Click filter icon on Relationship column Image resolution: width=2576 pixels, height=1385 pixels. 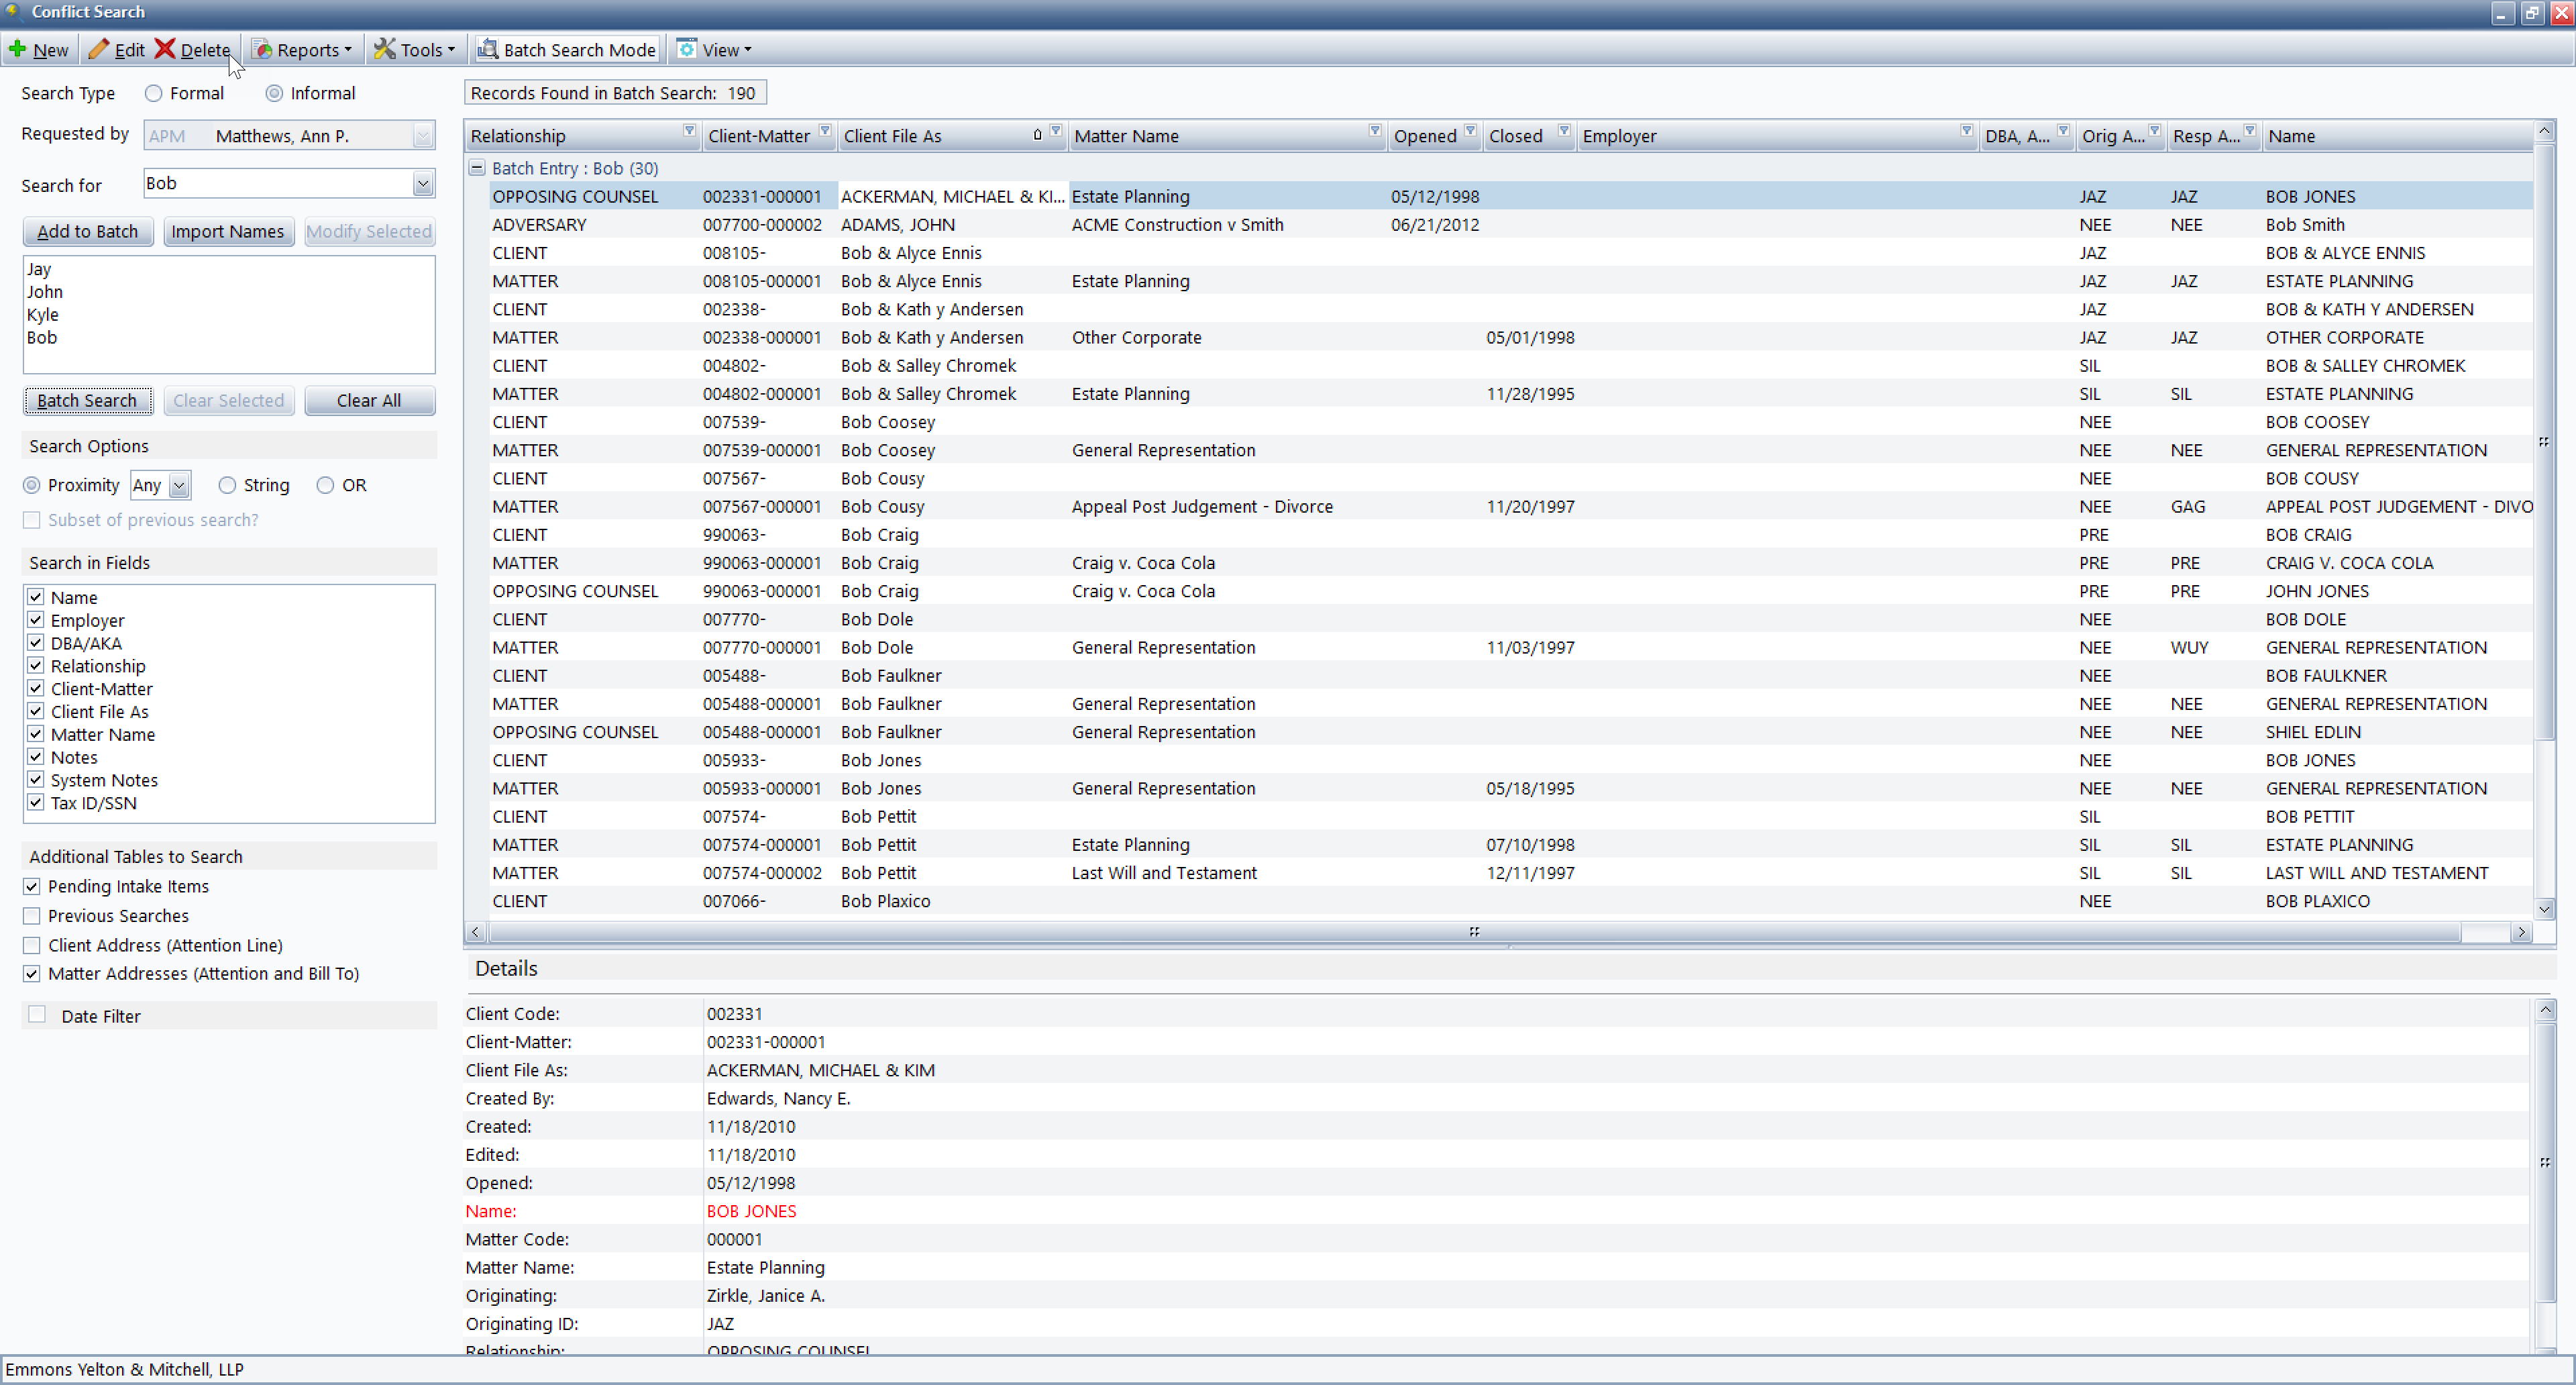pos(689,131)
